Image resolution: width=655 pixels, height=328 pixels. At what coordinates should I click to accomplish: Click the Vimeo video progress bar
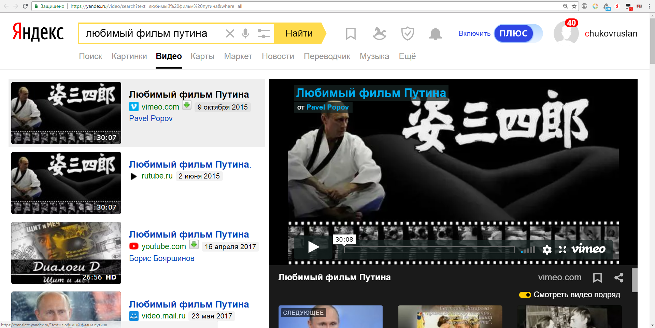(429, 250)
